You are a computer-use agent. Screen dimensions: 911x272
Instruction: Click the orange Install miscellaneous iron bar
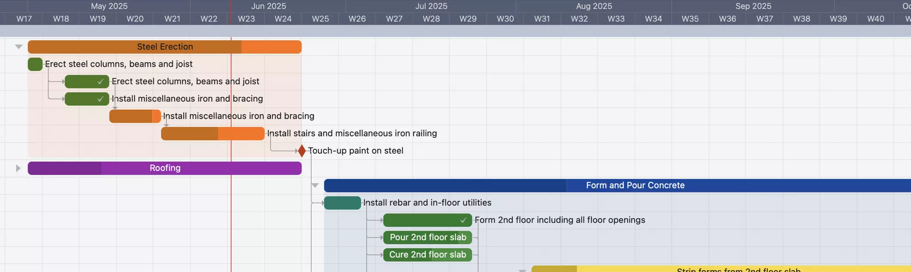click(135, 116)
